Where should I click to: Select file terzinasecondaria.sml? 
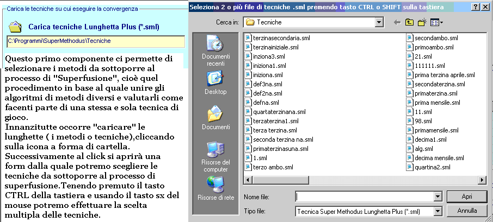click(278, 38)
